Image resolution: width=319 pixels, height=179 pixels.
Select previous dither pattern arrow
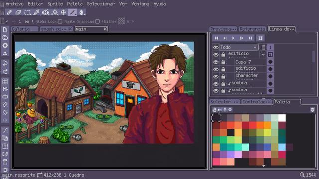tap(102, 21)
